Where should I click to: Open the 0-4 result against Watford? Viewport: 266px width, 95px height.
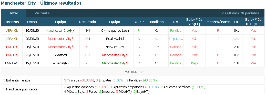click(x=88, y=55)
